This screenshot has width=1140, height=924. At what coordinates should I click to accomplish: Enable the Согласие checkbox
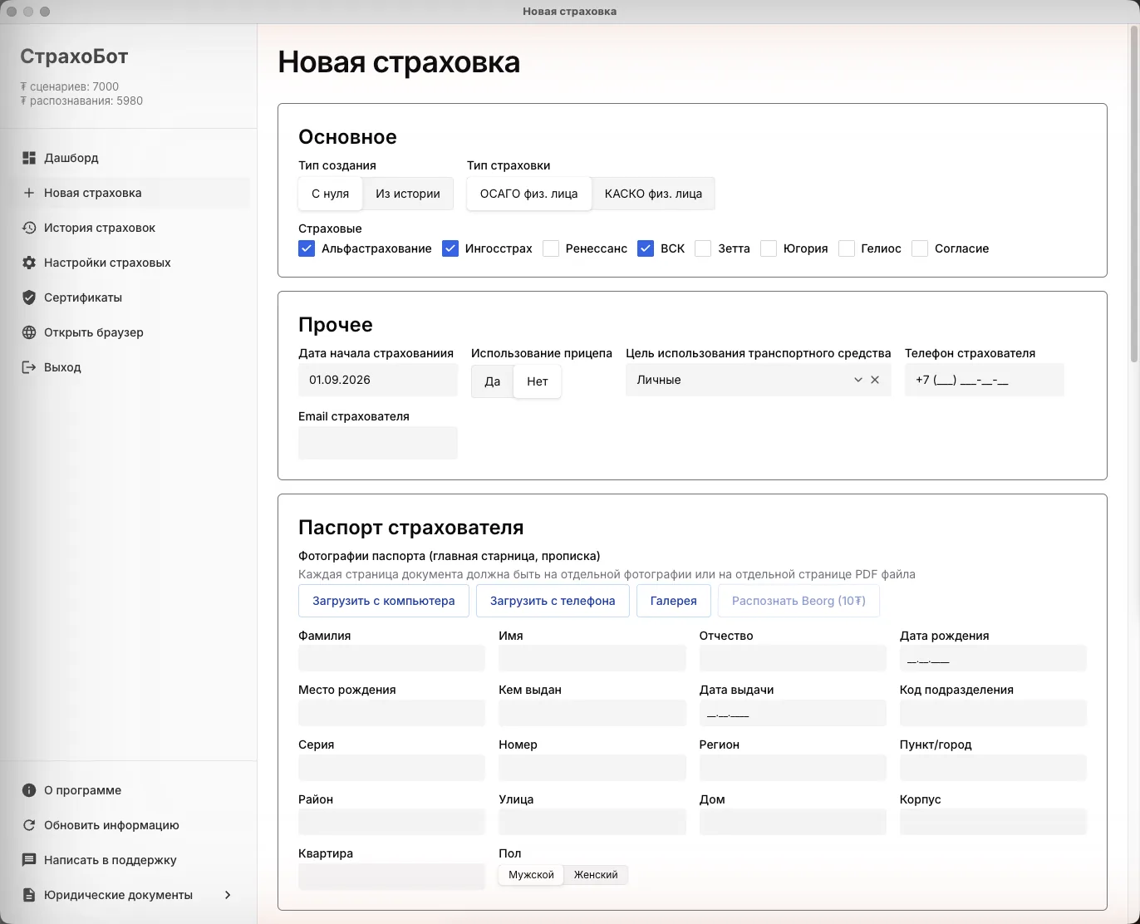pyautogui.click(x=920, y=248)
